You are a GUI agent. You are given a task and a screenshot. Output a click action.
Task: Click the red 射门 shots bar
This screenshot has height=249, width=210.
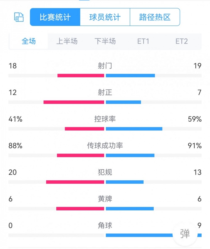tap(81, 75)
